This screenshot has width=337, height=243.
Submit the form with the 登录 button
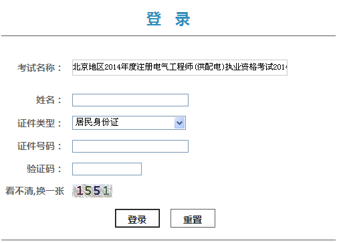point(137,218)
